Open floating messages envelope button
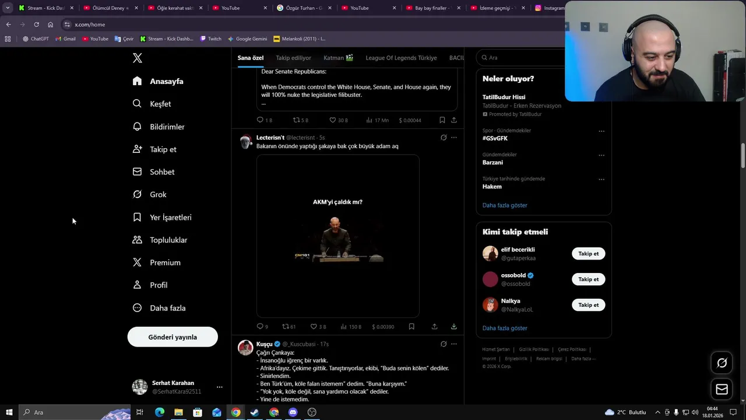 [722, 389]
